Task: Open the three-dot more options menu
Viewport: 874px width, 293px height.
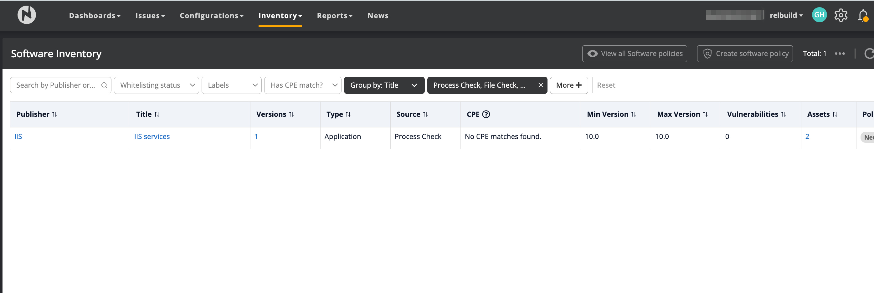Action: [x=840, y=54]
